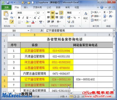Screen dimensions: 117x100
Task: Click the Decrease Indent icon
Action: pyautogui.click(x=48, y=22)
